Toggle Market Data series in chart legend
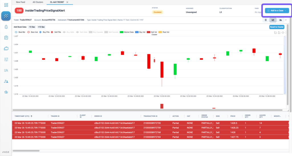The image size is (292, 156). 127,32
